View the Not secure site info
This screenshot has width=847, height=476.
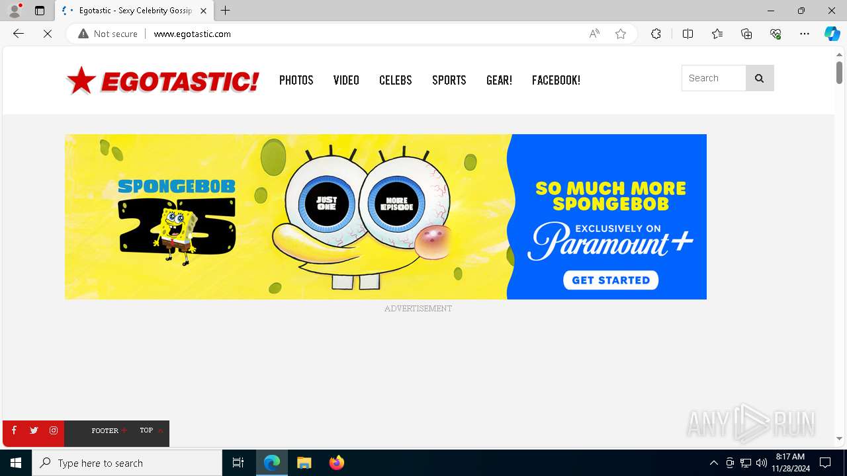pos(108,34)
